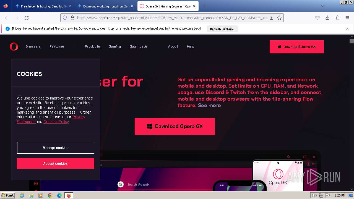Select the Opera GX Gaming Browser tab
The height and width of the screenshot is (199, 354).
click(168, 6)
